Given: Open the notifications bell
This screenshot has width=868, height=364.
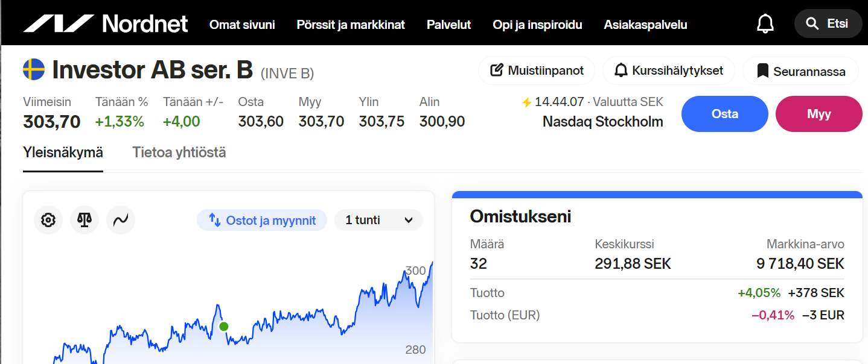Looking at the screenshot, I should [x=765, y=24].
